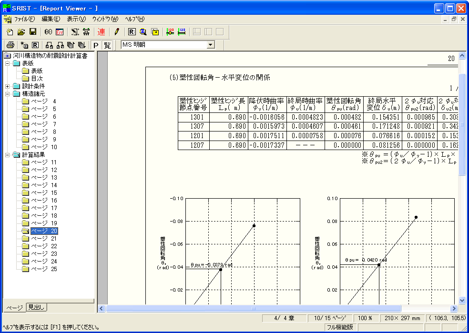Collapse the 計算結果 tree node
469x333 pixels.
[8, 155]
